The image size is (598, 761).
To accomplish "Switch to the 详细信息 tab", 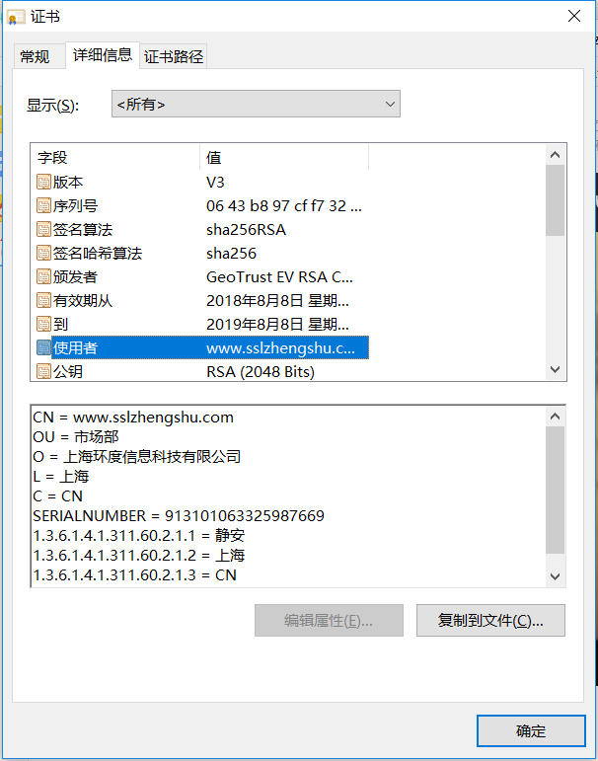I will point(103,55).
